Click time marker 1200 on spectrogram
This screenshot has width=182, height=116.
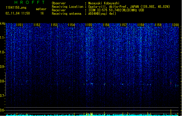click(175, 25)
